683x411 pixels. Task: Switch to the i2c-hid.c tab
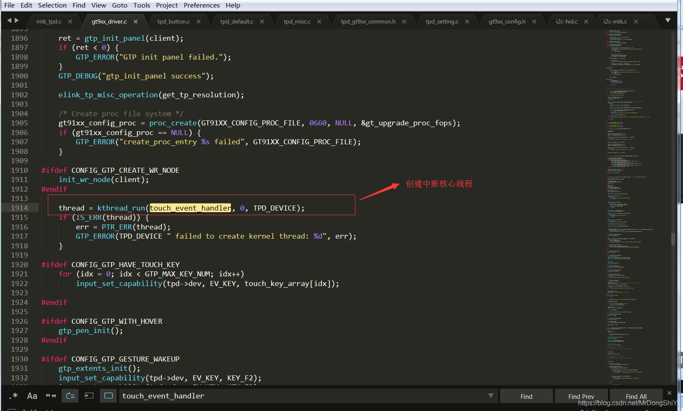click(x=567, y=21)
